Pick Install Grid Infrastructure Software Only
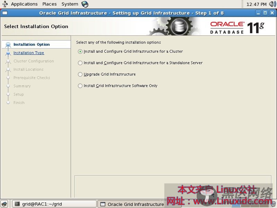 pos(80,86)
